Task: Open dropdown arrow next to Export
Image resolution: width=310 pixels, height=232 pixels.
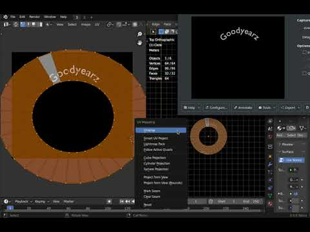Action: pos(299,108)
